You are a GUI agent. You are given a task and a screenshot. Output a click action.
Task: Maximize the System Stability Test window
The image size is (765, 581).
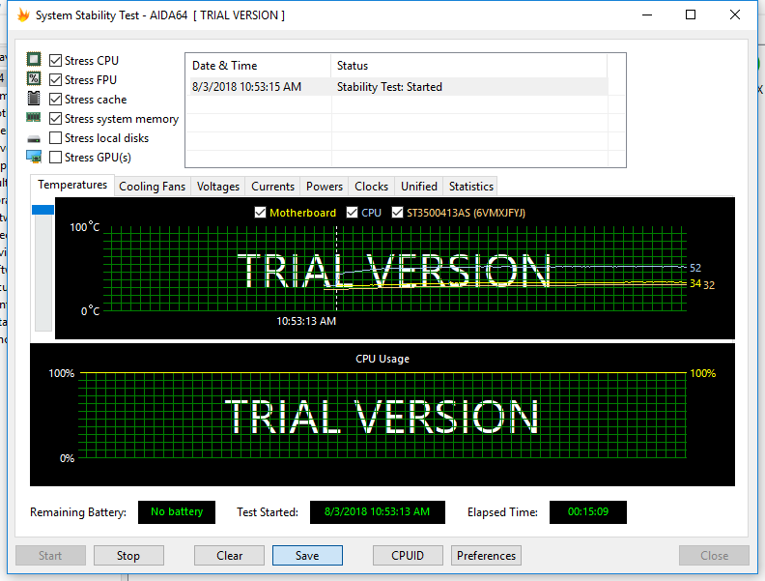coord(691,15)
